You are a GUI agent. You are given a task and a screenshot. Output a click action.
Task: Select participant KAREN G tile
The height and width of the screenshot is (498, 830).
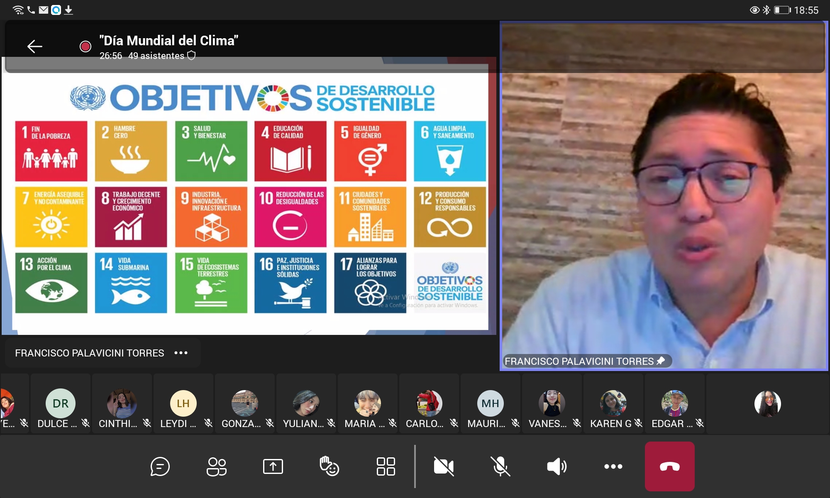pos(613,403)
